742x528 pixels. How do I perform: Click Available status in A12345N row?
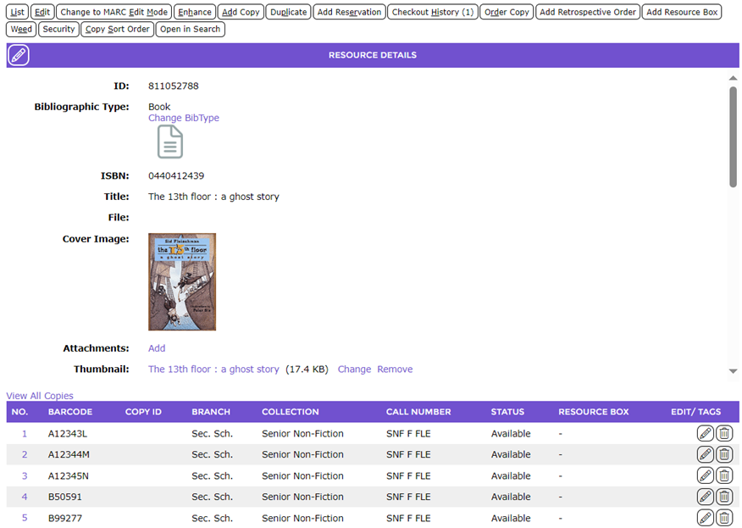[511, 476]
